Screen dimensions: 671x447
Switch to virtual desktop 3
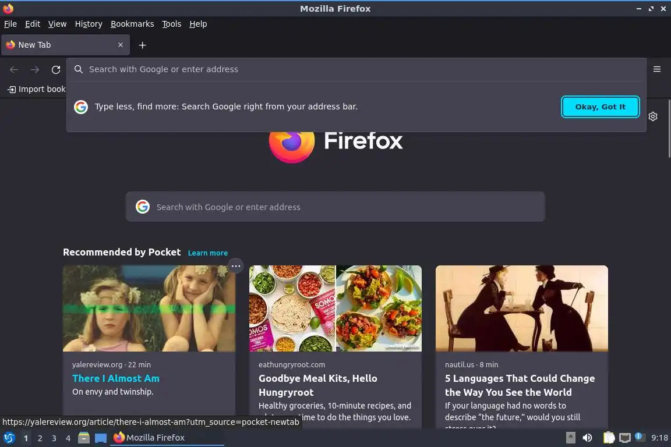point(54,438)
